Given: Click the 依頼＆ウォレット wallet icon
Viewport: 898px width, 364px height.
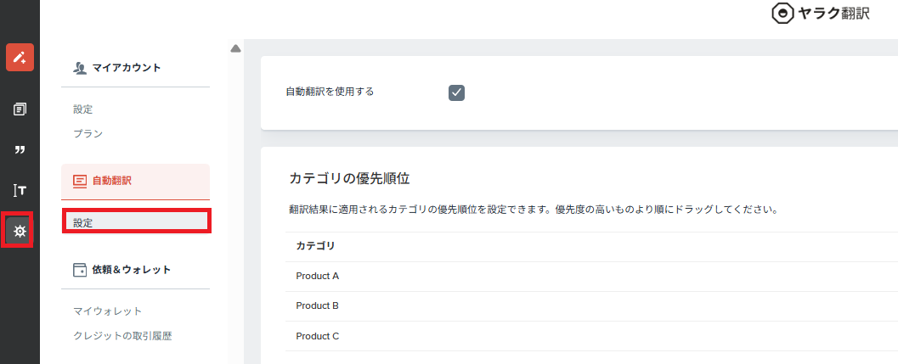Looking at the screenshot, I should pyautogui.click(x=80, y=270).
